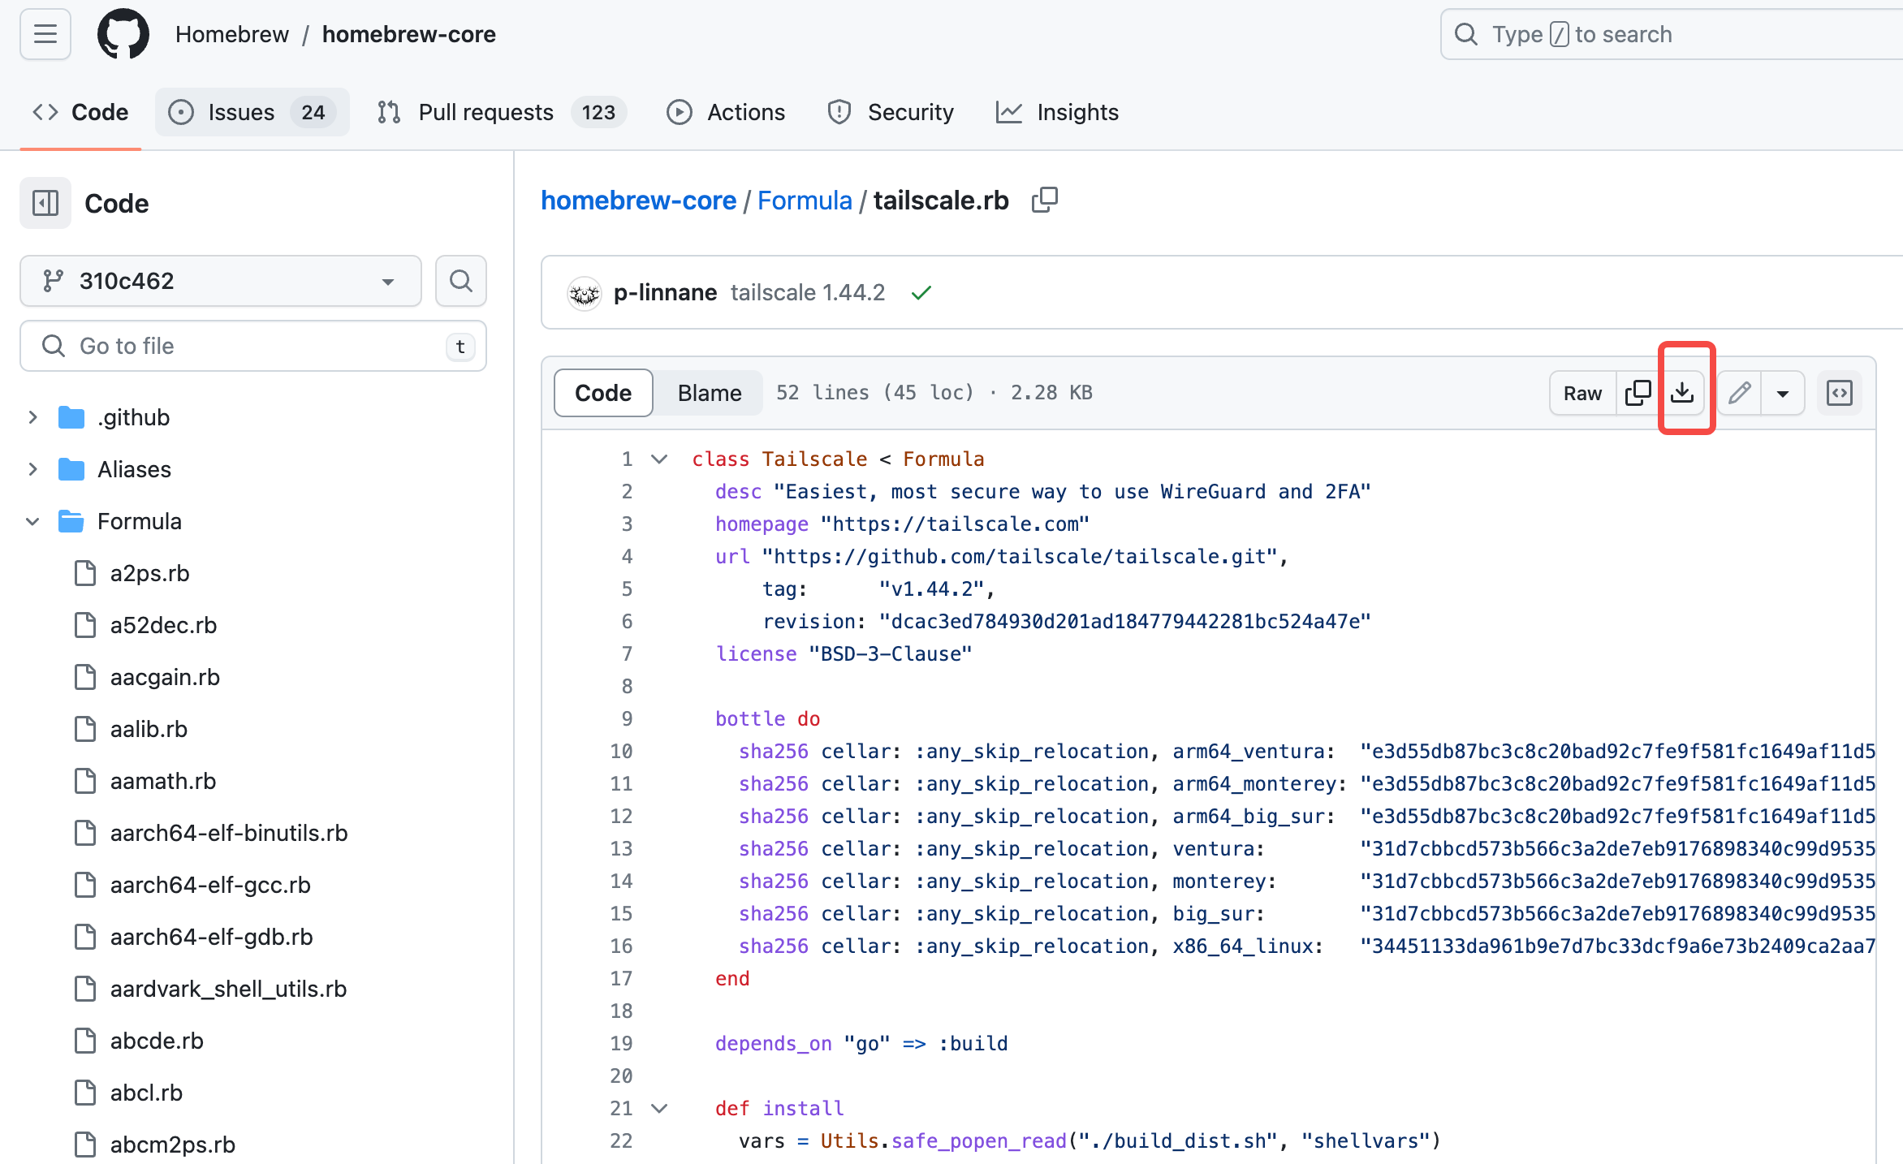Image resolution: width=1903 pixels, height=1164 pixels.
Task: Open abcl.rb file
Action: [146, 1093]
